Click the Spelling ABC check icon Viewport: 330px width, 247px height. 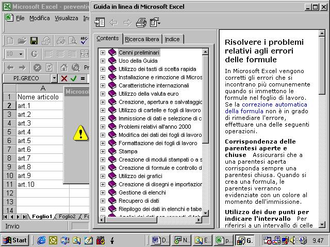coord(84,40)
